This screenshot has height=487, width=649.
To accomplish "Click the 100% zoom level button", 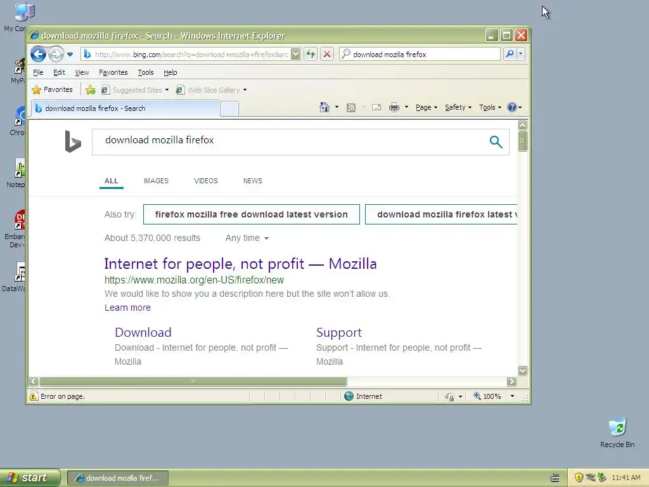I will click(x=487, y=396).
